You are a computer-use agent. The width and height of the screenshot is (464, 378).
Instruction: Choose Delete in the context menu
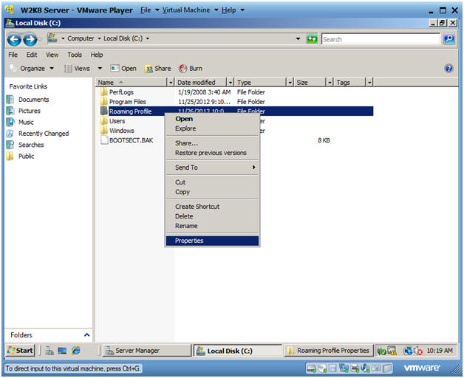click(x=213, y=216)
